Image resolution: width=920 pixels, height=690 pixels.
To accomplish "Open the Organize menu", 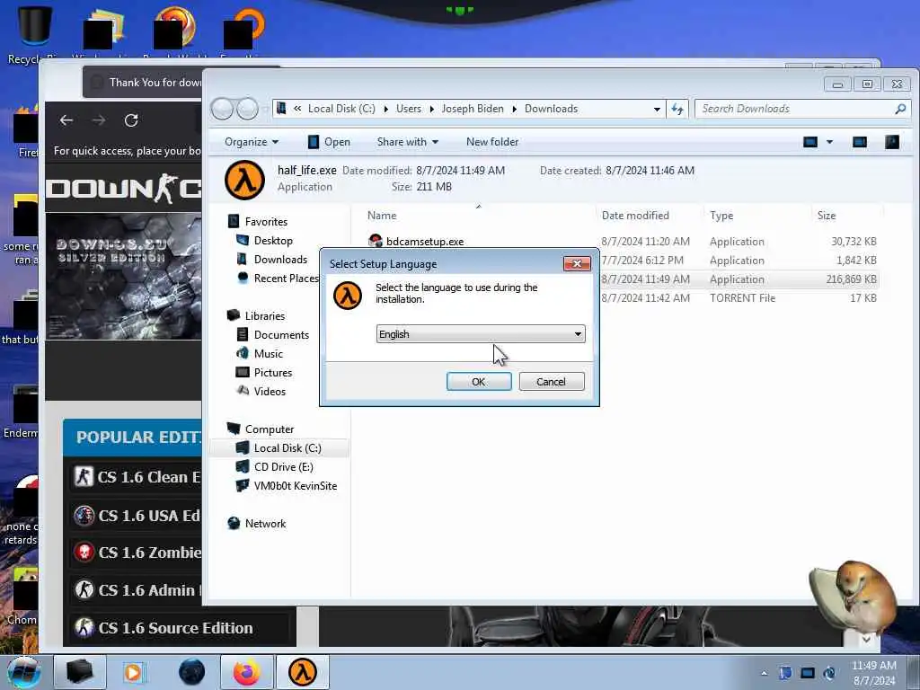I will [252, 142].
